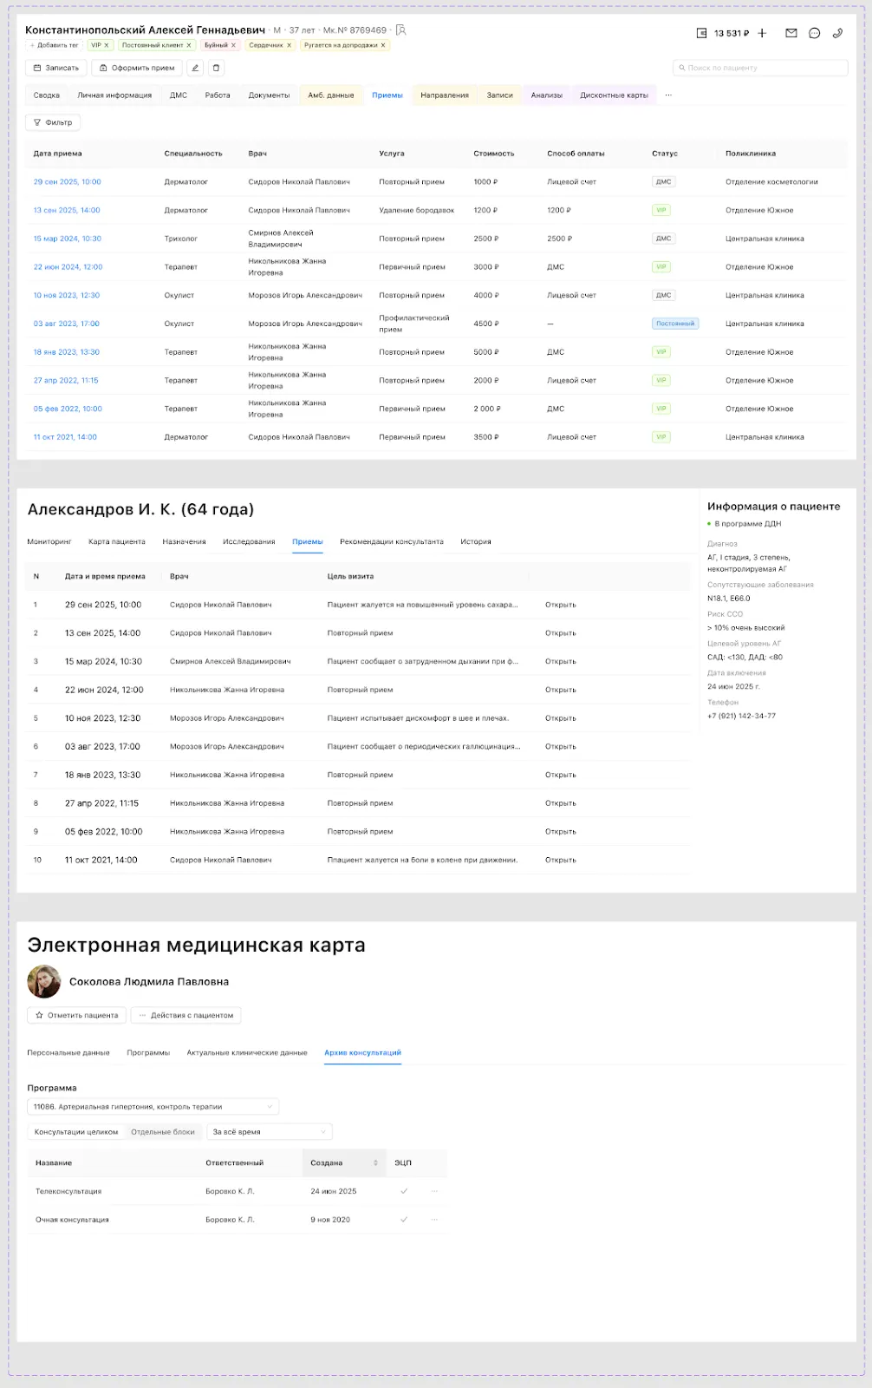This screenshot has width=872, height=1388.
Task: Remove the VIP tag with its X
Action: click(x=107, y=45)
